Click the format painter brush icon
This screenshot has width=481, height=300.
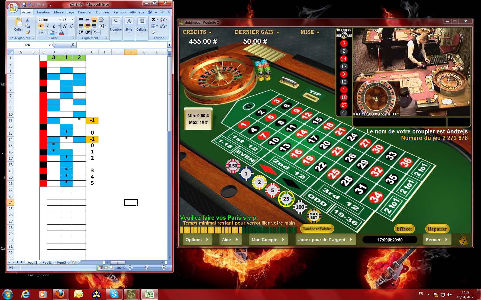28,32
